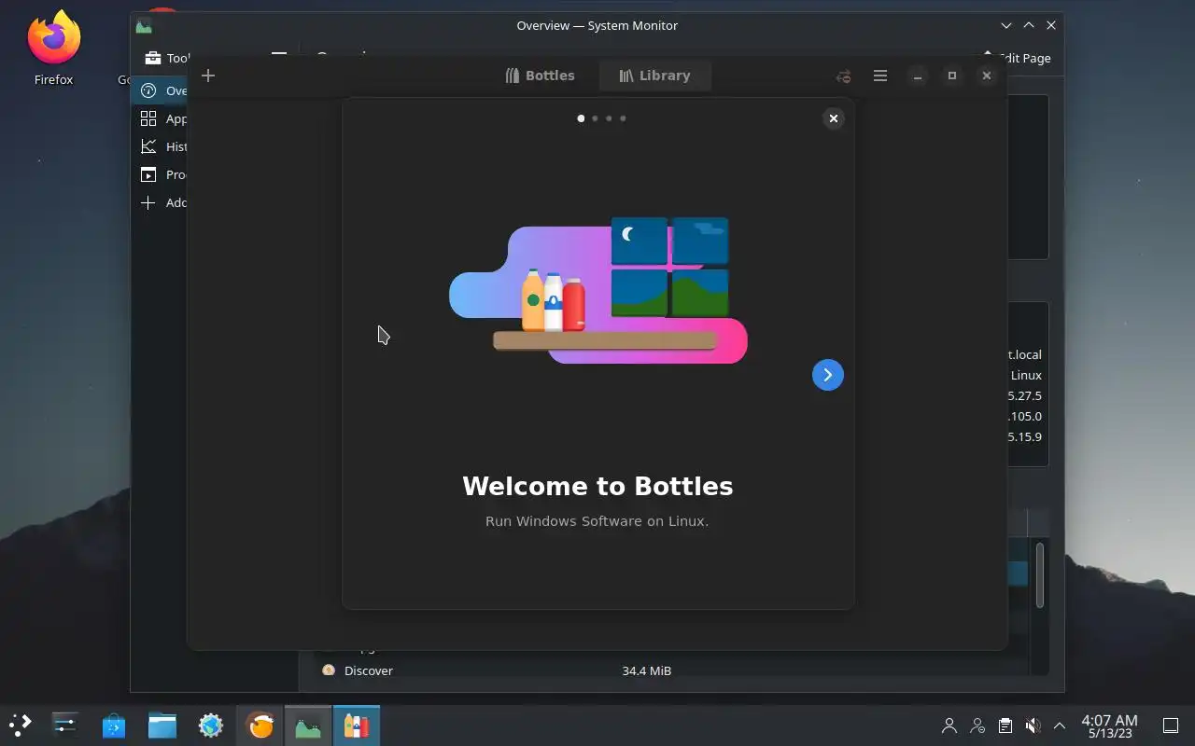Close the Bottles window
Viewport: 1195px width, 746px height.
click(987, 76)
